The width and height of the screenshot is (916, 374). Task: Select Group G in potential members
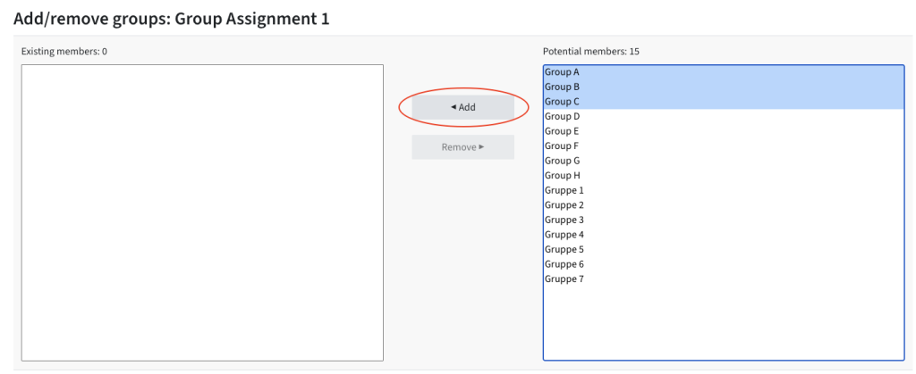723,161
